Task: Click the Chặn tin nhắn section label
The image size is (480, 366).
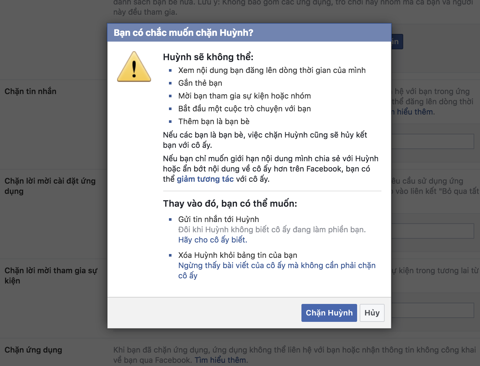Action: (30, 91)
